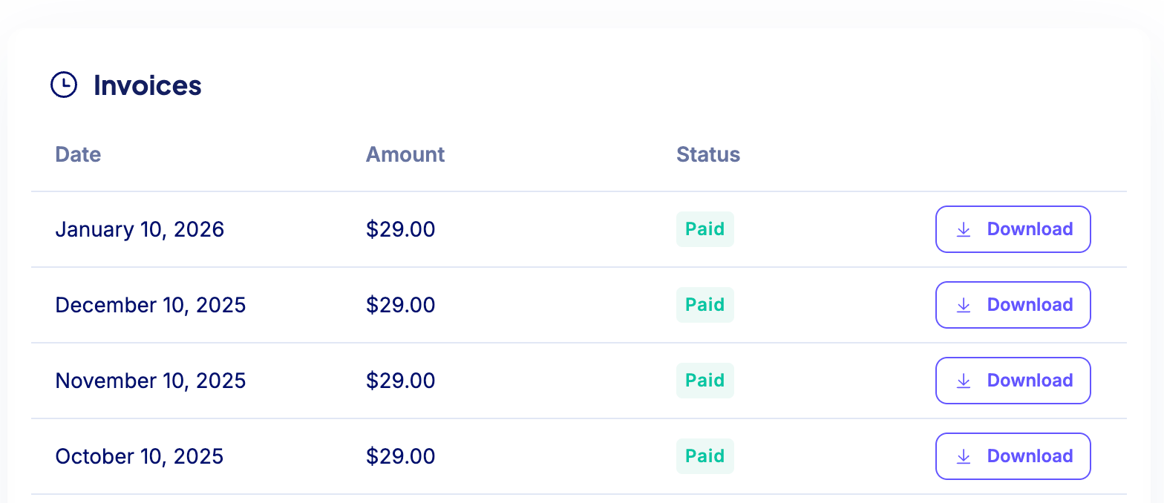Click download arrow icon for October 10, 2025 invoice

964,456
